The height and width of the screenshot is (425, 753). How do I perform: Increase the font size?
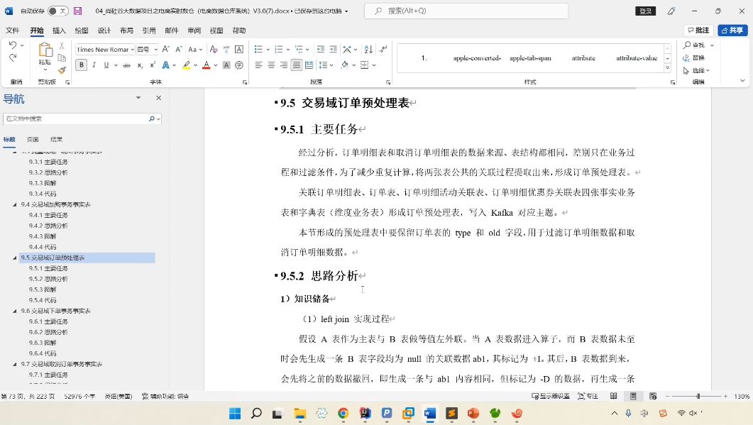coord(165,49)
